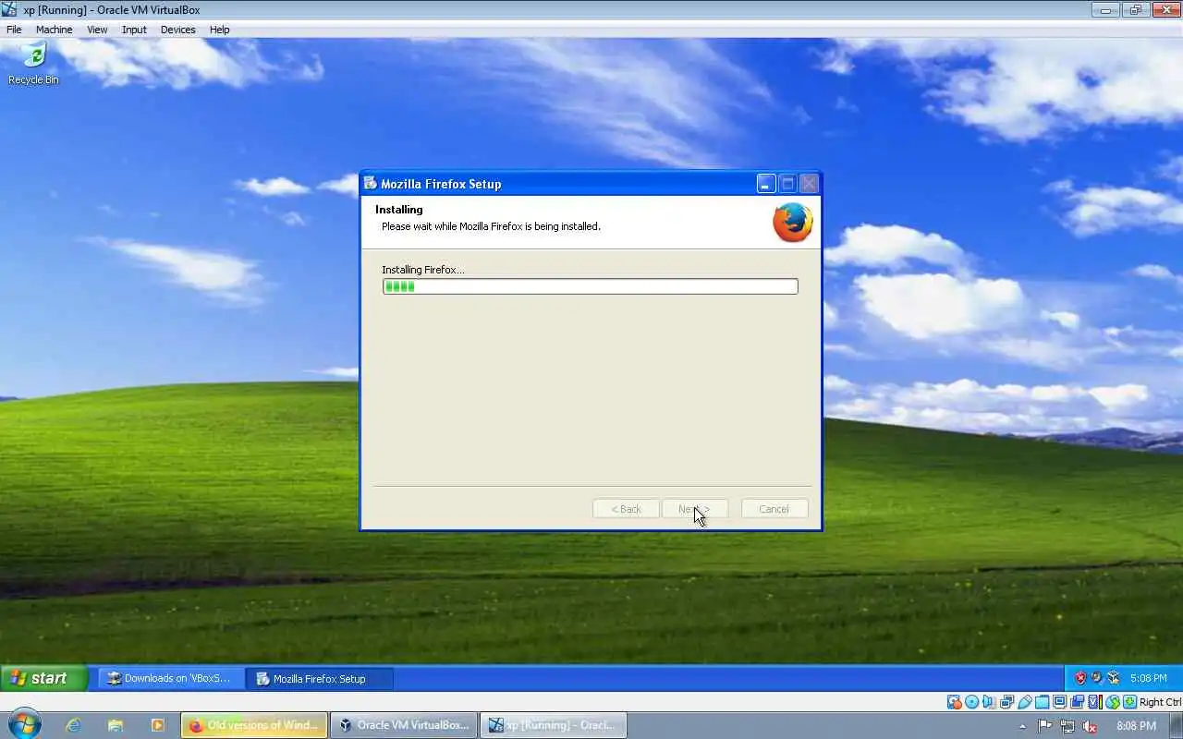Open the shared folders indicator in the VirtualBox status bar

[x=1042, y=702]
